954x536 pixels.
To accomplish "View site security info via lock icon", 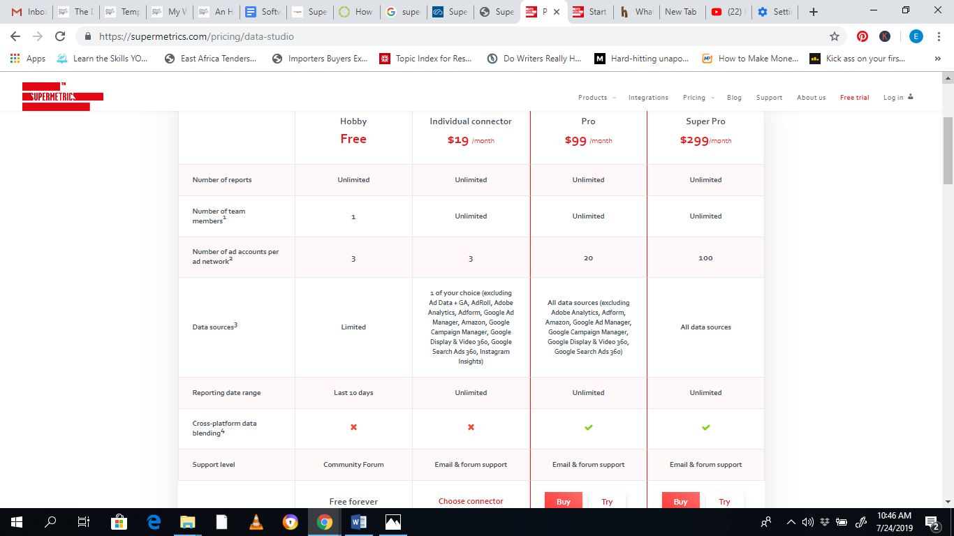I will [88, 36].
